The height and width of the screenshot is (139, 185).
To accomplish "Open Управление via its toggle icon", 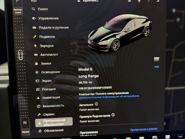I will tap(34, 18).
